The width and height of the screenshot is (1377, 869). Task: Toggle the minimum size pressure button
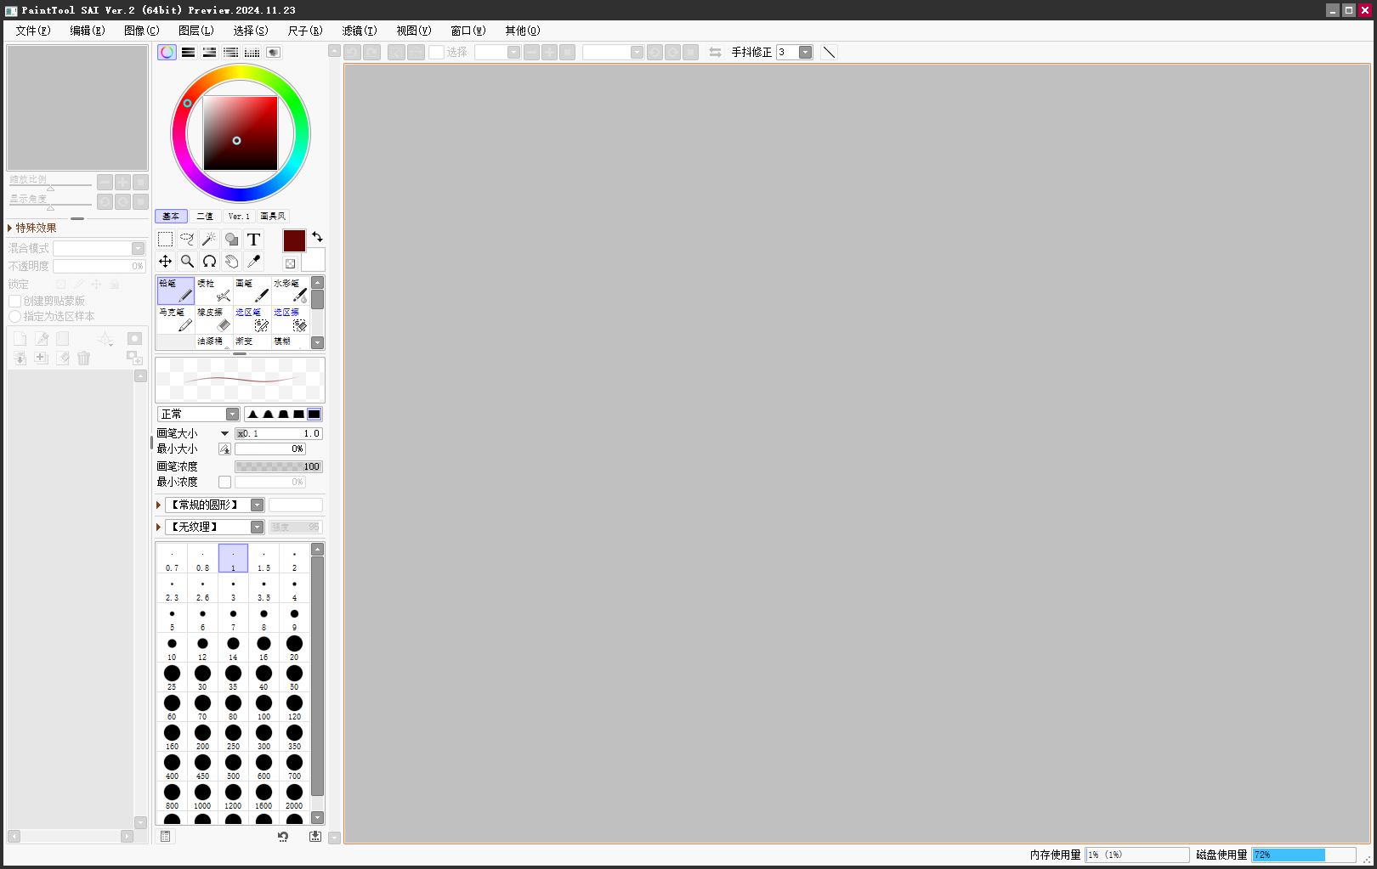pyautogui.click(x=224, y=449)
